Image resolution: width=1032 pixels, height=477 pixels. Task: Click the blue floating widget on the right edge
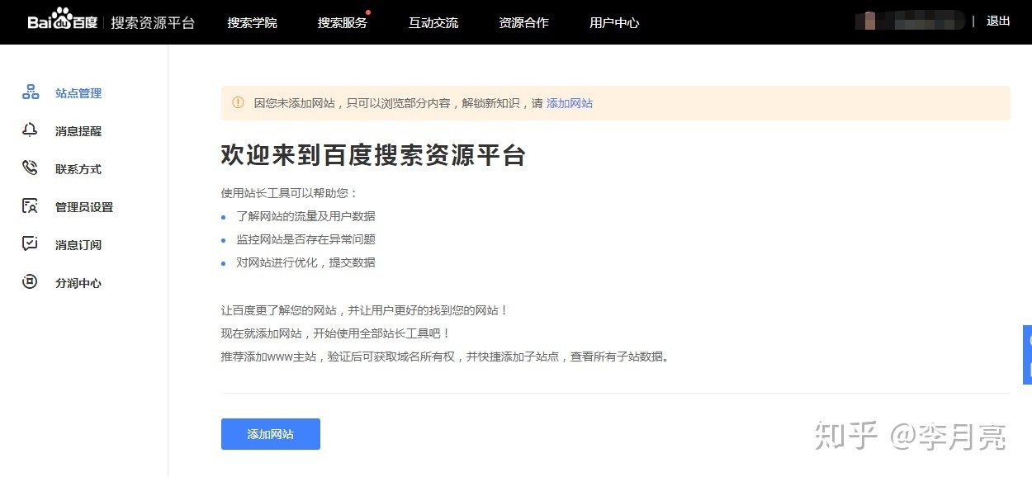click(1027, 355)
